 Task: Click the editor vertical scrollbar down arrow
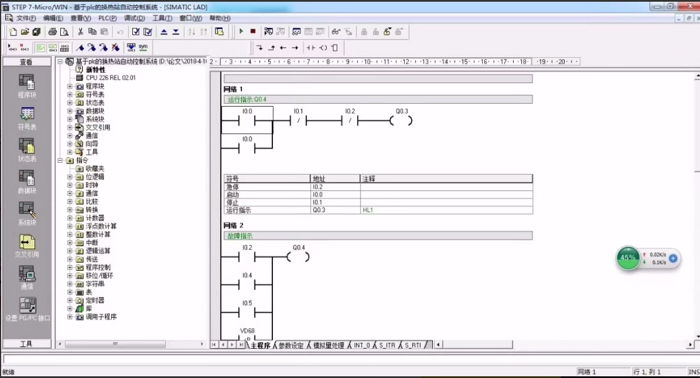click(697, 337)
